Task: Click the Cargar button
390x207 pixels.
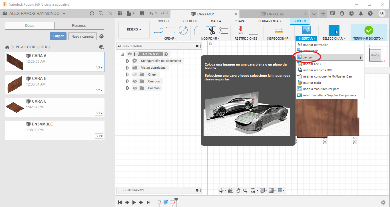Action: click(x=58, y=36)
